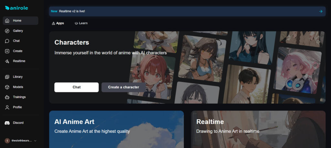Switch to the Apps tab
The height and width of the screenshot is (148, 331).
tap(58, 23)
